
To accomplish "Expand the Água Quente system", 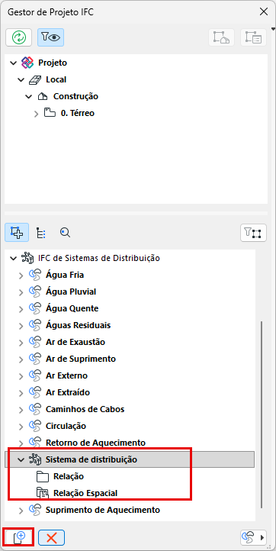I will [21, 309].
